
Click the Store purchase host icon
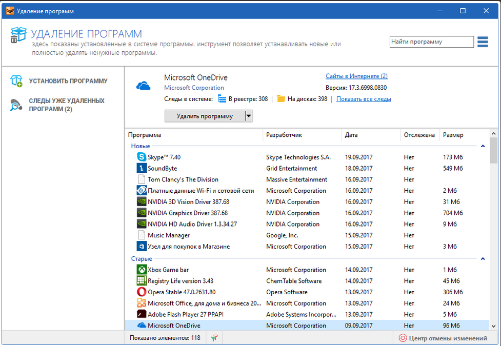tap(141, 247)
